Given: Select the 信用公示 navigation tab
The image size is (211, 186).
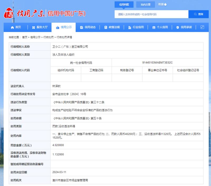Looking at the screenshot, I should pos(64,27).
